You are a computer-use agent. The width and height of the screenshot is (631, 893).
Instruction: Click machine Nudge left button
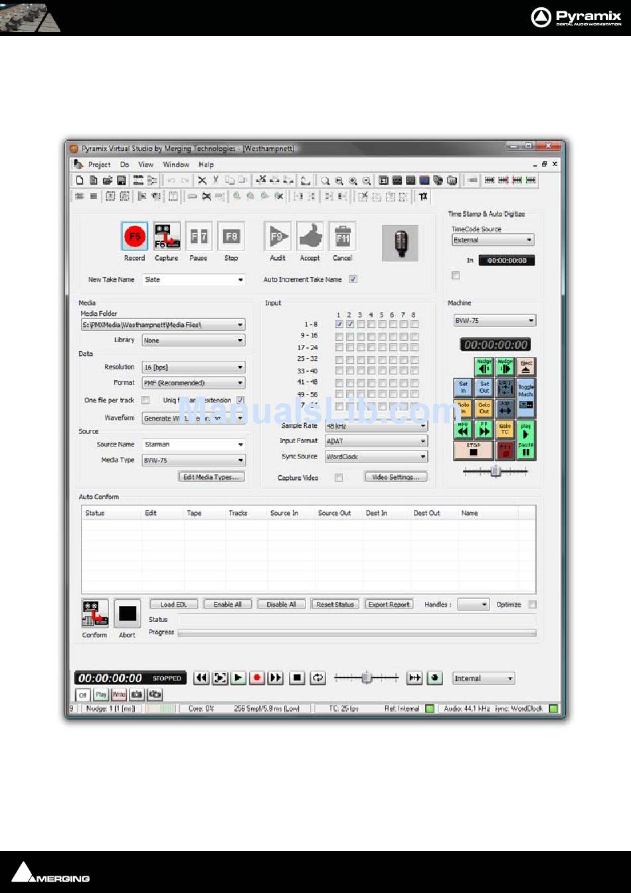[x=484, y=367]
